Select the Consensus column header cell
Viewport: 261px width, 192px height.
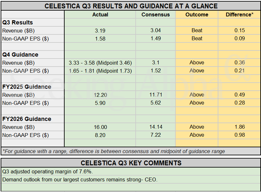pos(155,14)
